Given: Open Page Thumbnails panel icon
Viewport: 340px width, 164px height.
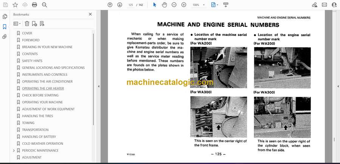Looking at the screenshot, I should click(x=5, y=17).
